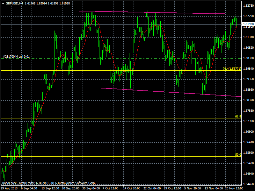Select the 61.8 Fibonacci level label

[238, 117]
